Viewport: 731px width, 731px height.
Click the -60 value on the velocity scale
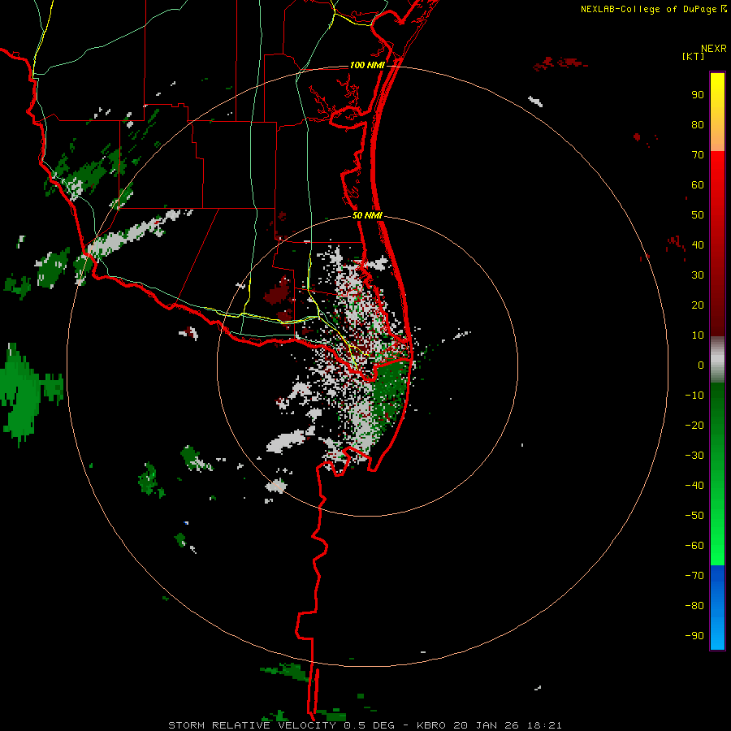694,546
